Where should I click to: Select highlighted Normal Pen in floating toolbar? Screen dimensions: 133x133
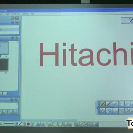point(102,104)
